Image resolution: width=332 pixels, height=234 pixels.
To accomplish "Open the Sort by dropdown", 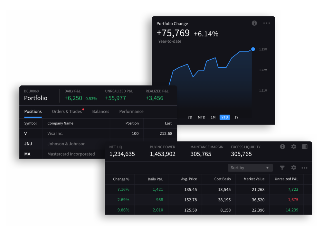I will point(250,168).
